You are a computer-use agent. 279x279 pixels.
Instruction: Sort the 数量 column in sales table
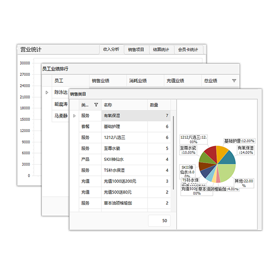154,105
